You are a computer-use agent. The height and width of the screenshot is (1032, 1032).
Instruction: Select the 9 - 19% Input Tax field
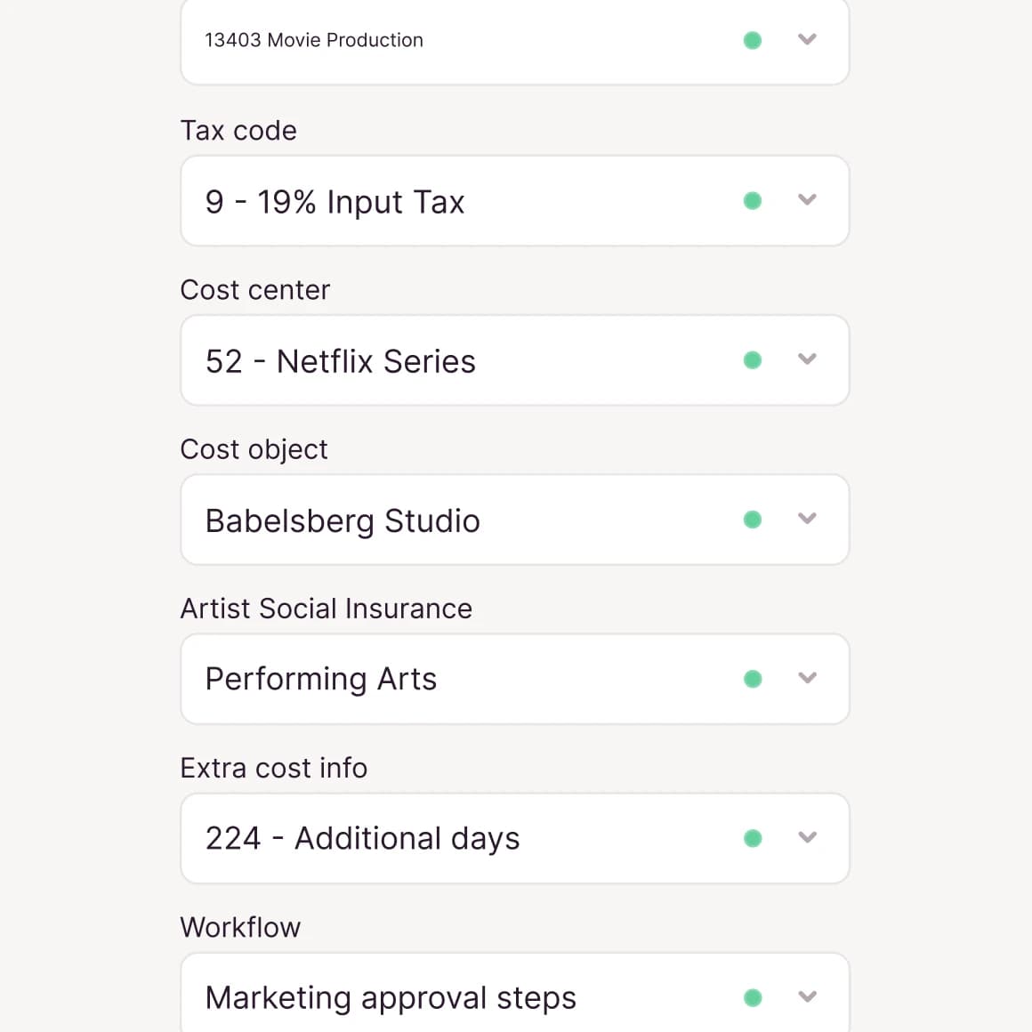click(335, 202)
